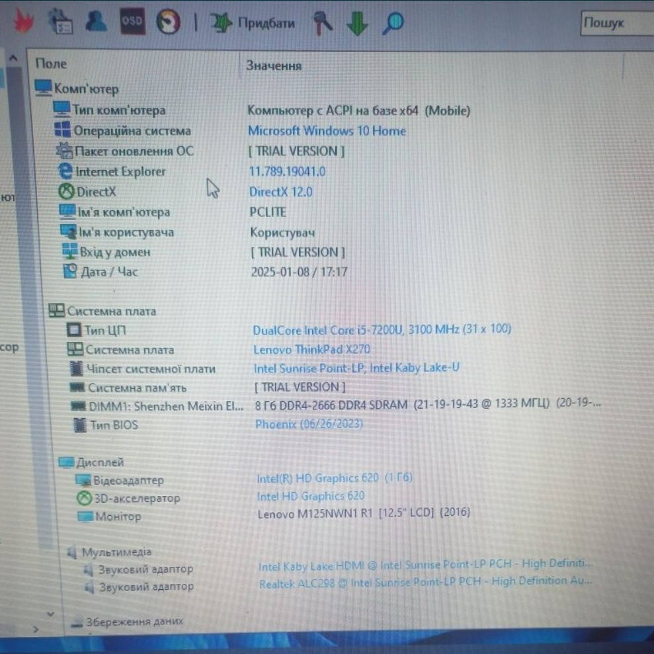Click the Поле column header
The width and height of the screenshot is (654, 654).
tap(51, 63)
